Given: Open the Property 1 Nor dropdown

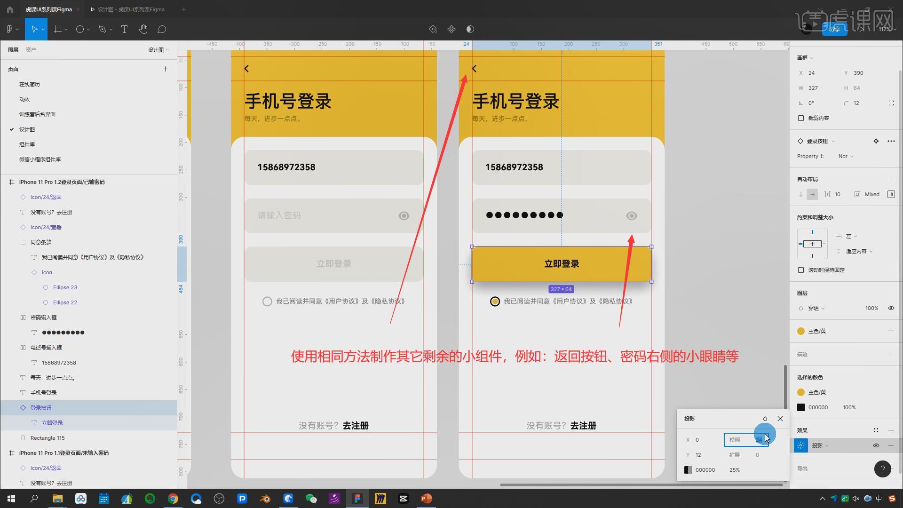Looking at the screenshot, I should [845, 156].
